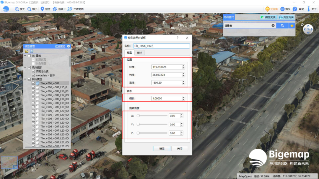Switch to the 描述 tab
Viewport: 319px width, 179px height.
(139, 53)
